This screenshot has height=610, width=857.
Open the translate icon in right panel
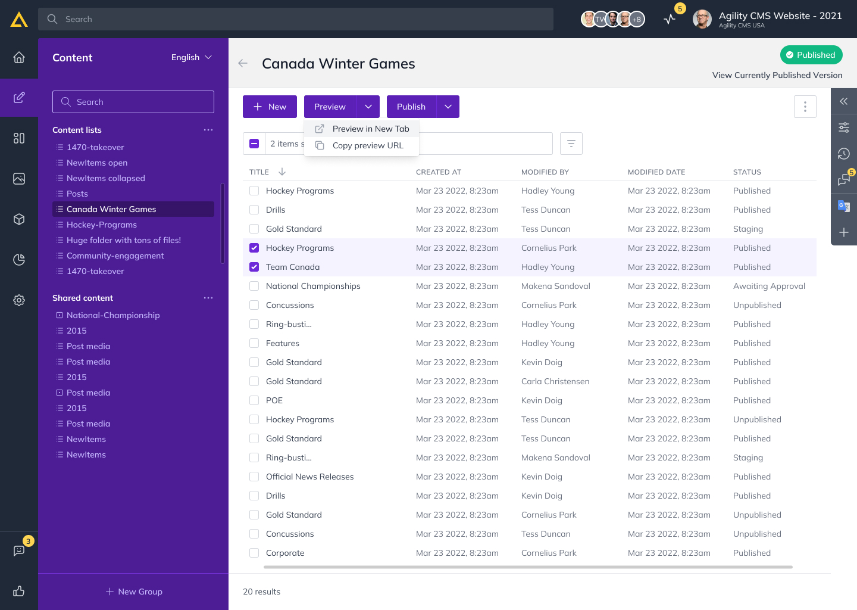[843, 206]
